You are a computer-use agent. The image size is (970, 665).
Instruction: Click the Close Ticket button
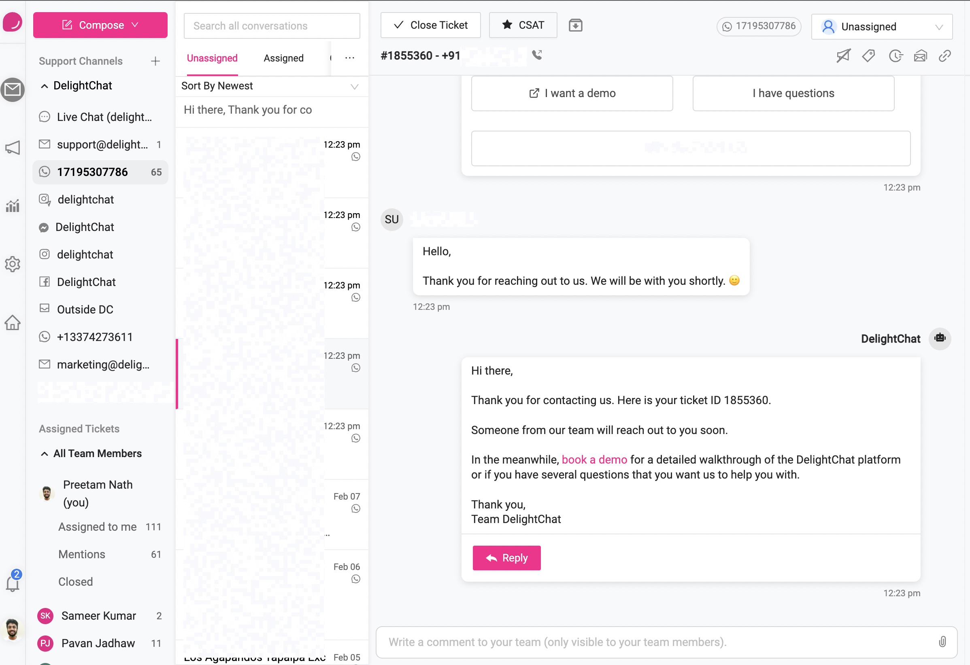(x=430, y=25)
